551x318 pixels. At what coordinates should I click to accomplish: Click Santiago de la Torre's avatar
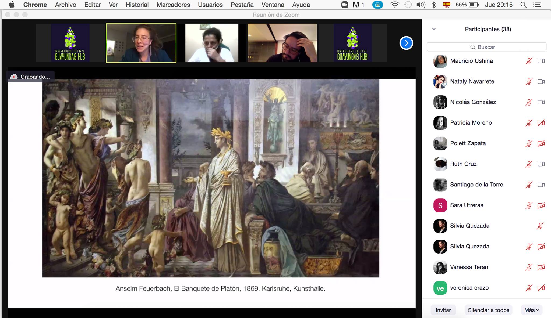440,185
